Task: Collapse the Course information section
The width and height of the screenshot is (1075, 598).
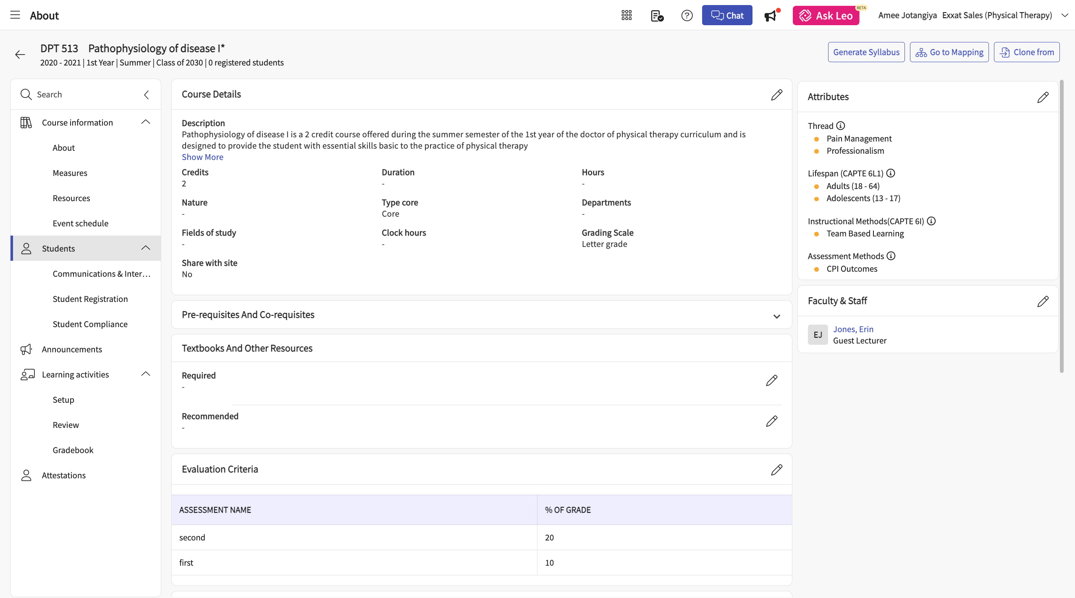Action: pyautogui.click(x=146, y=122)
